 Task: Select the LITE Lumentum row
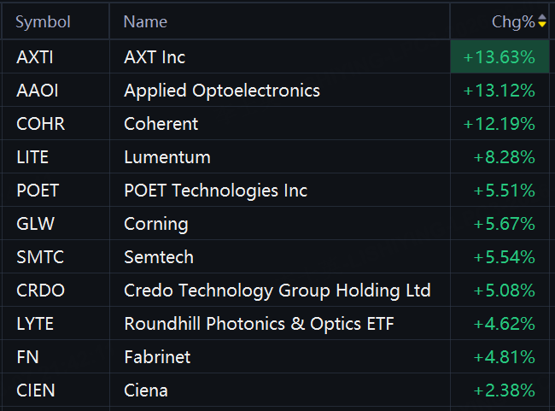pos(276,156)
